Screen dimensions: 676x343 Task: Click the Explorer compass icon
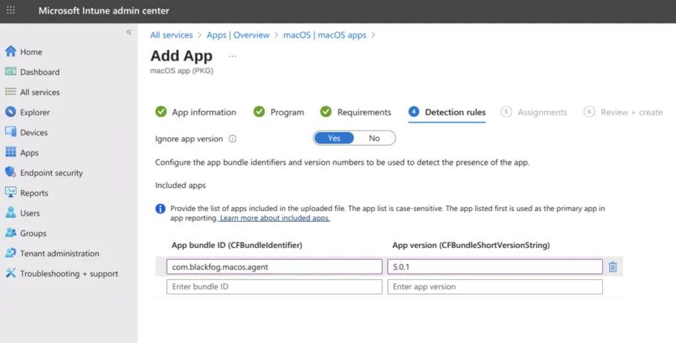(x=11, y=112)
